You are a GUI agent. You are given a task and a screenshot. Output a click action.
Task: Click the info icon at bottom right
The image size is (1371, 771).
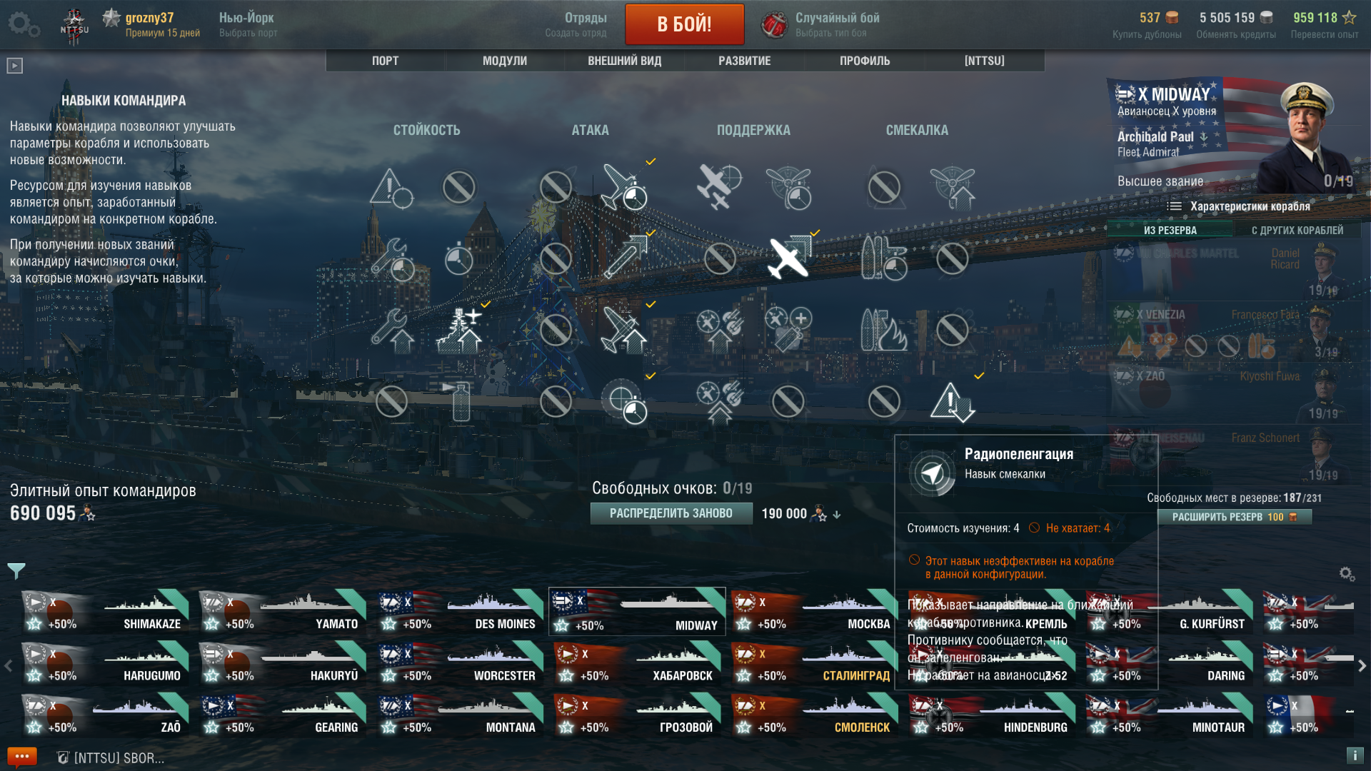tap(1355, 755)
